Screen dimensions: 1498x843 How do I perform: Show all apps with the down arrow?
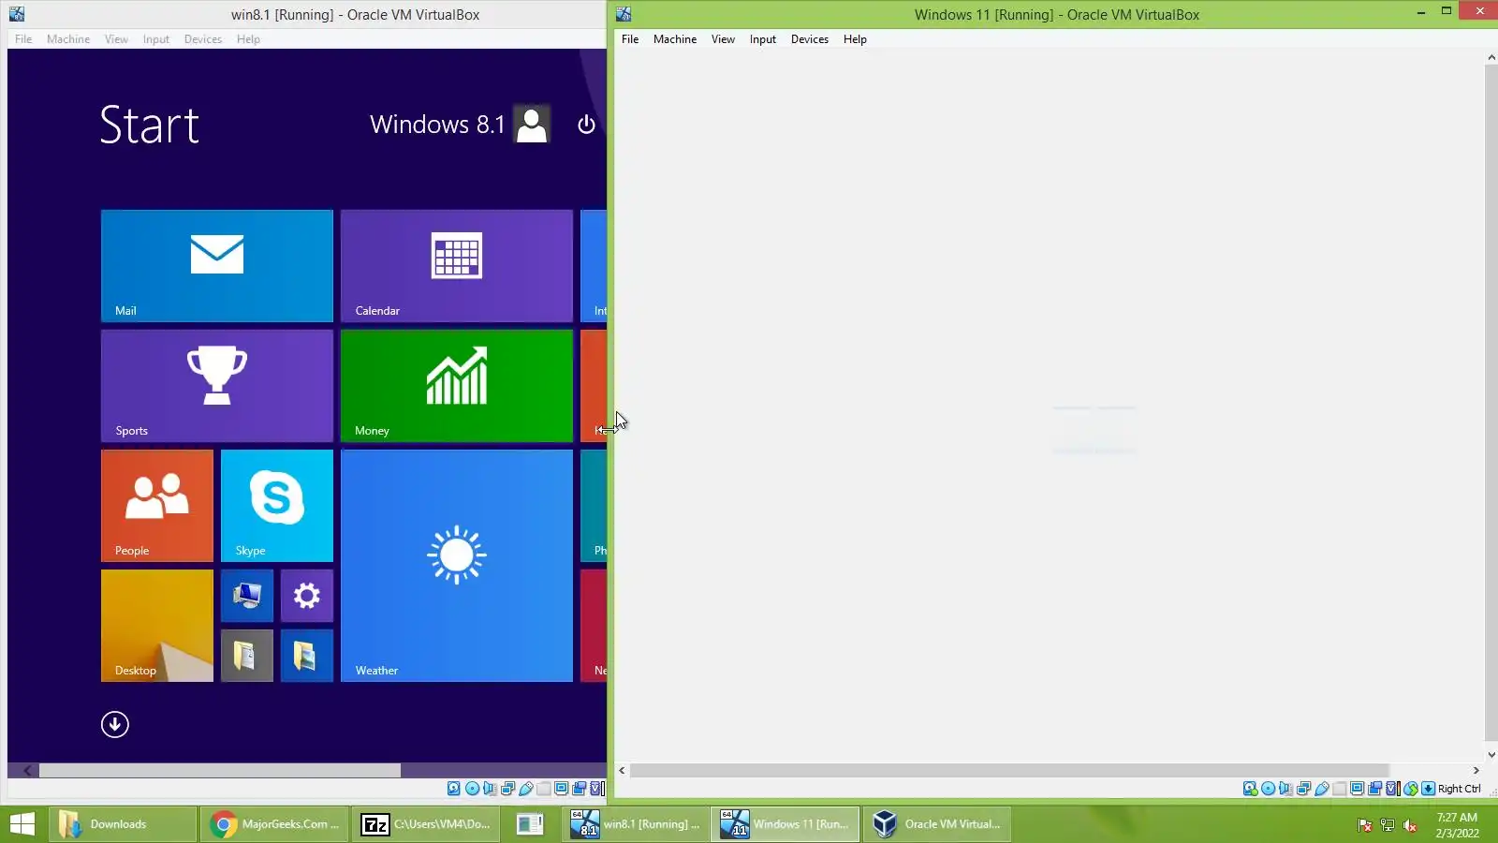(x=115, y=724)
